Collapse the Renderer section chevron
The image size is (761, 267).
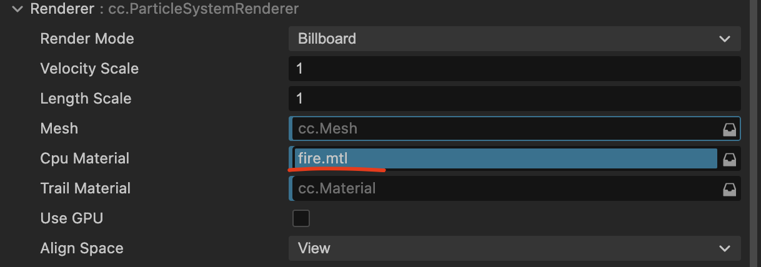[x=17, y=9]
